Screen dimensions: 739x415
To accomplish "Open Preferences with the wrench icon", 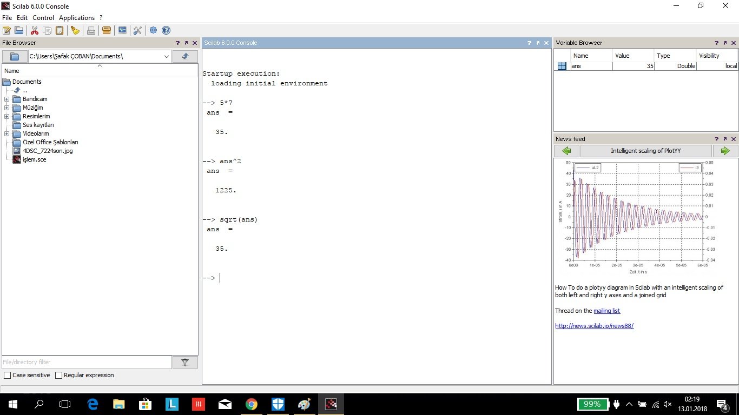I will [x=137, y=30].
